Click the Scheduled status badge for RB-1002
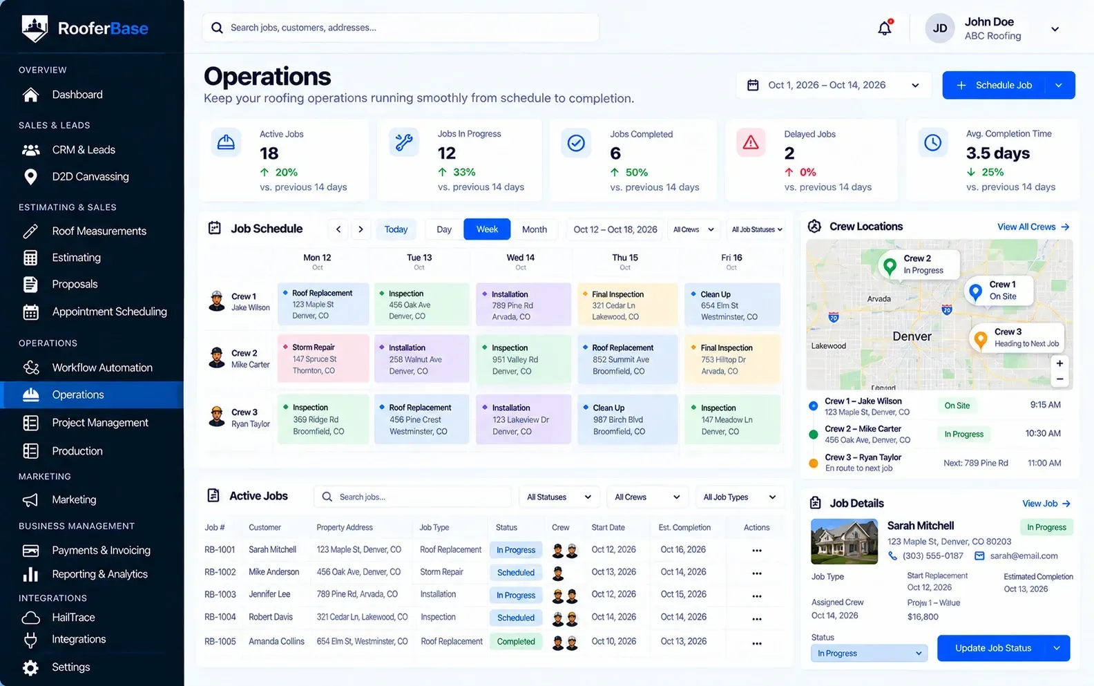Screen dimensions: 1094x686 516,573
